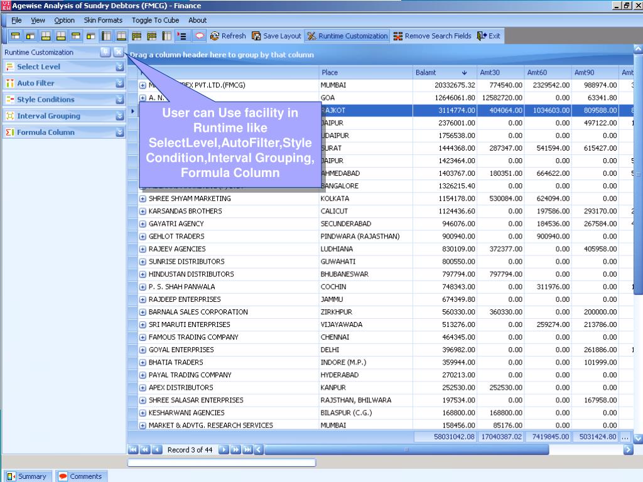Expand the GEHLOT TRADERS row
Image resolution: width=643 pixels, height=482 pixels.
[143, 237]
